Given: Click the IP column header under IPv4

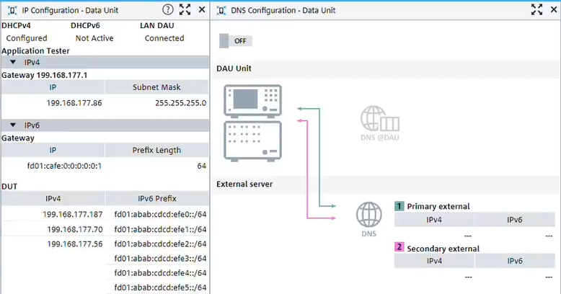Looking at the screenshot, I should [x=53, y=87].
